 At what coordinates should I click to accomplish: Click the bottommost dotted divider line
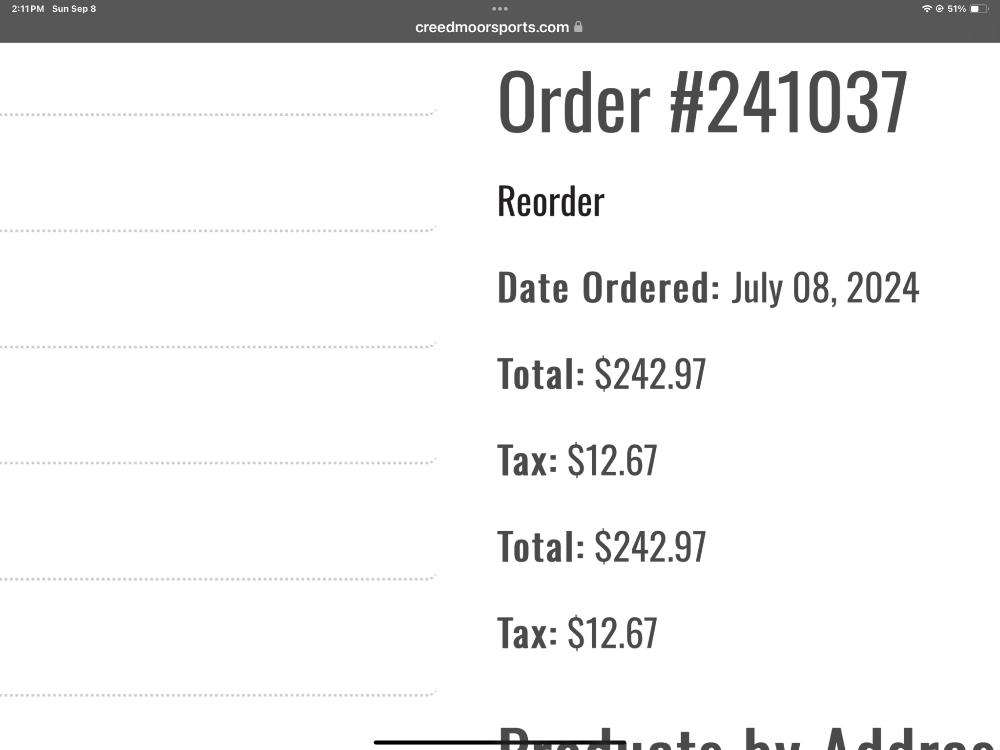(x=218, y=694)
